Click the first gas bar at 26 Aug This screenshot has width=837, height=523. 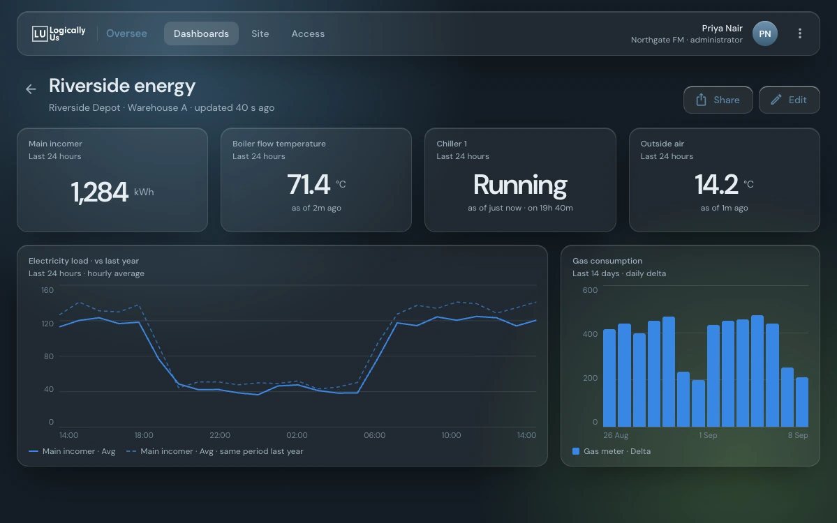point(609,378)
